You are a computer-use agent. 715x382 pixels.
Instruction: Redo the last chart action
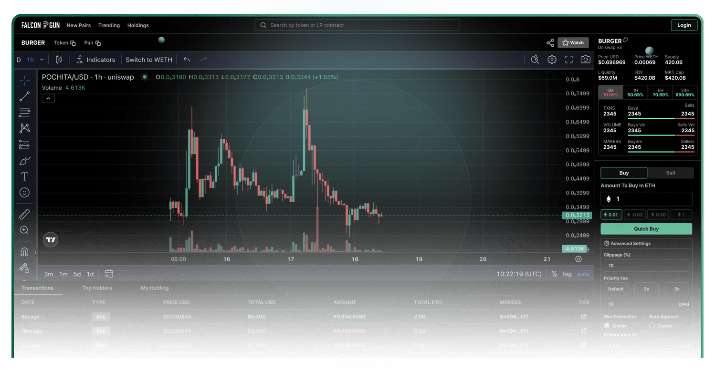[204, 60]
